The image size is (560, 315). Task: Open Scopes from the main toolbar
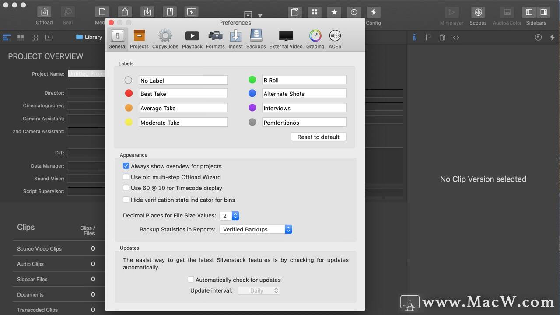[478, 12]
